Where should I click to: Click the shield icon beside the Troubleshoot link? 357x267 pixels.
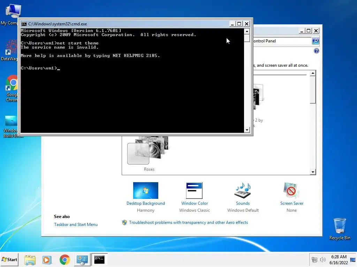(124, 222)
